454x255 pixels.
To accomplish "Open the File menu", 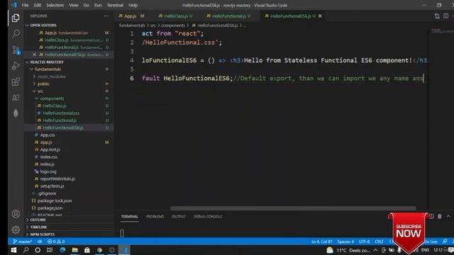I will point(26,5).
